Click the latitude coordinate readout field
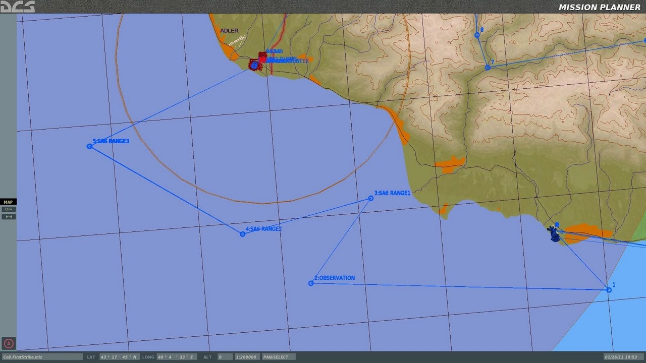This screenshot has width=646, height=363. pos(119,357)
